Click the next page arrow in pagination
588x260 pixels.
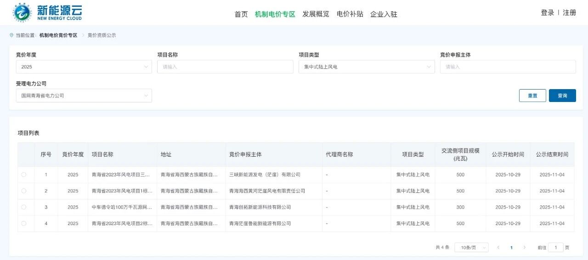point(525,248)
